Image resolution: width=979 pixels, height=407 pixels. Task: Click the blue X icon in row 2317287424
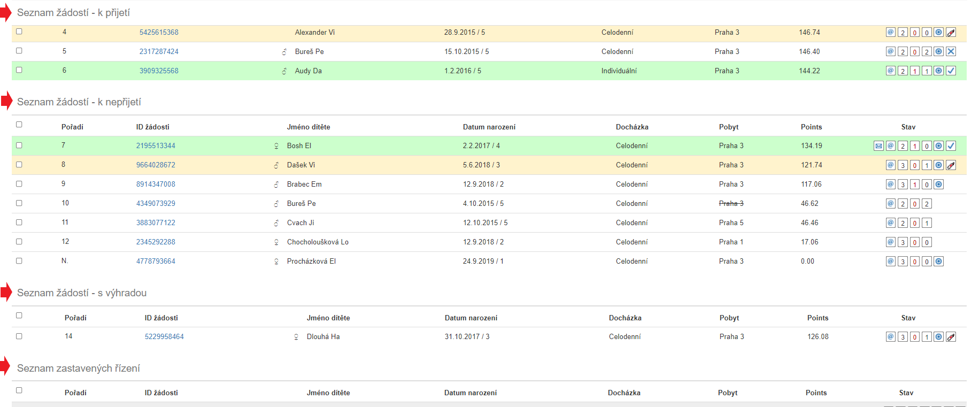click(951, 51)
